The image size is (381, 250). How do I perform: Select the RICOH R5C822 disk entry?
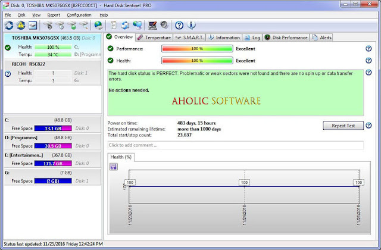click(52, 72)
